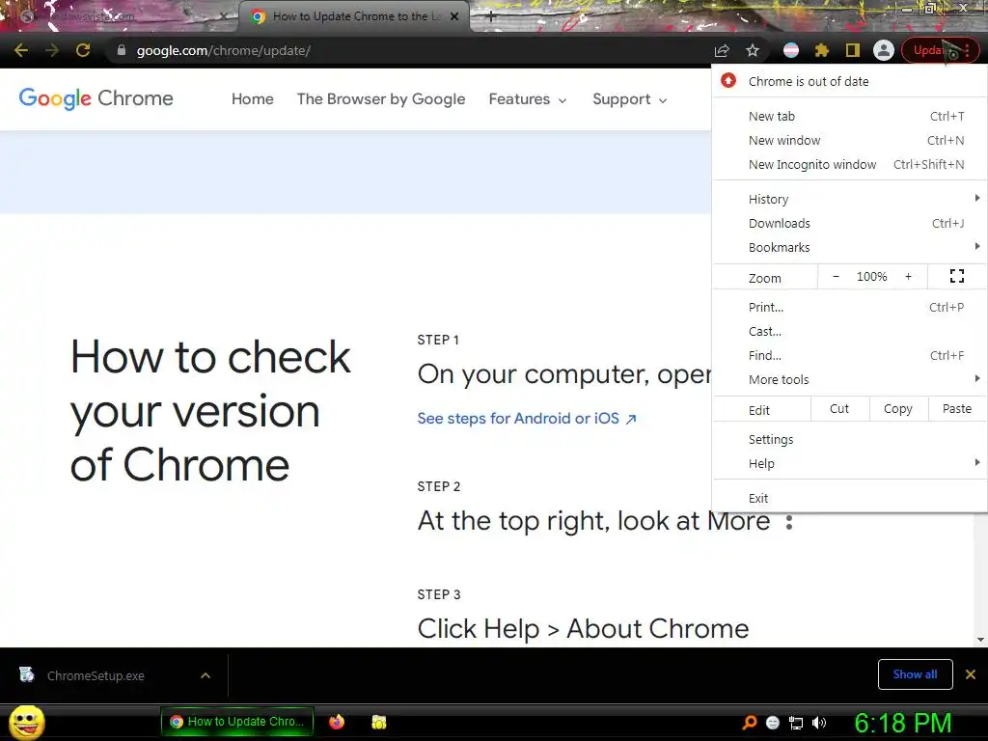Go to Home nav link
The height and width of the screenshot is (741, 988).
(252, 99)
